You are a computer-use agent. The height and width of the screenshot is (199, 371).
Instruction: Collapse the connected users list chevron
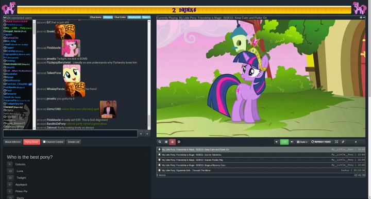(5, 18)
